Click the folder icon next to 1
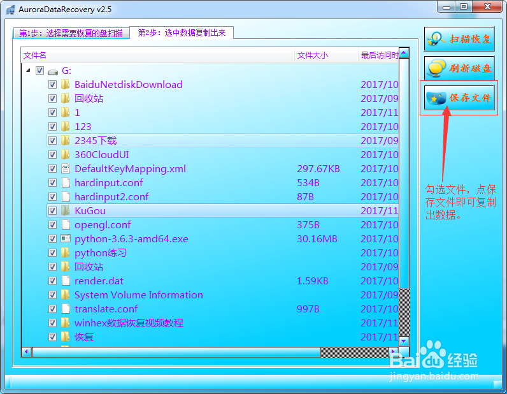 coord(66,112)
